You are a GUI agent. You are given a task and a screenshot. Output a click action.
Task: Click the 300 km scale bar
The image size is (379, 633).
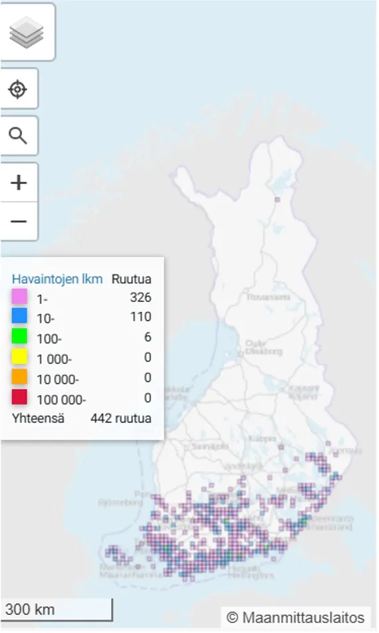[57, 610]
